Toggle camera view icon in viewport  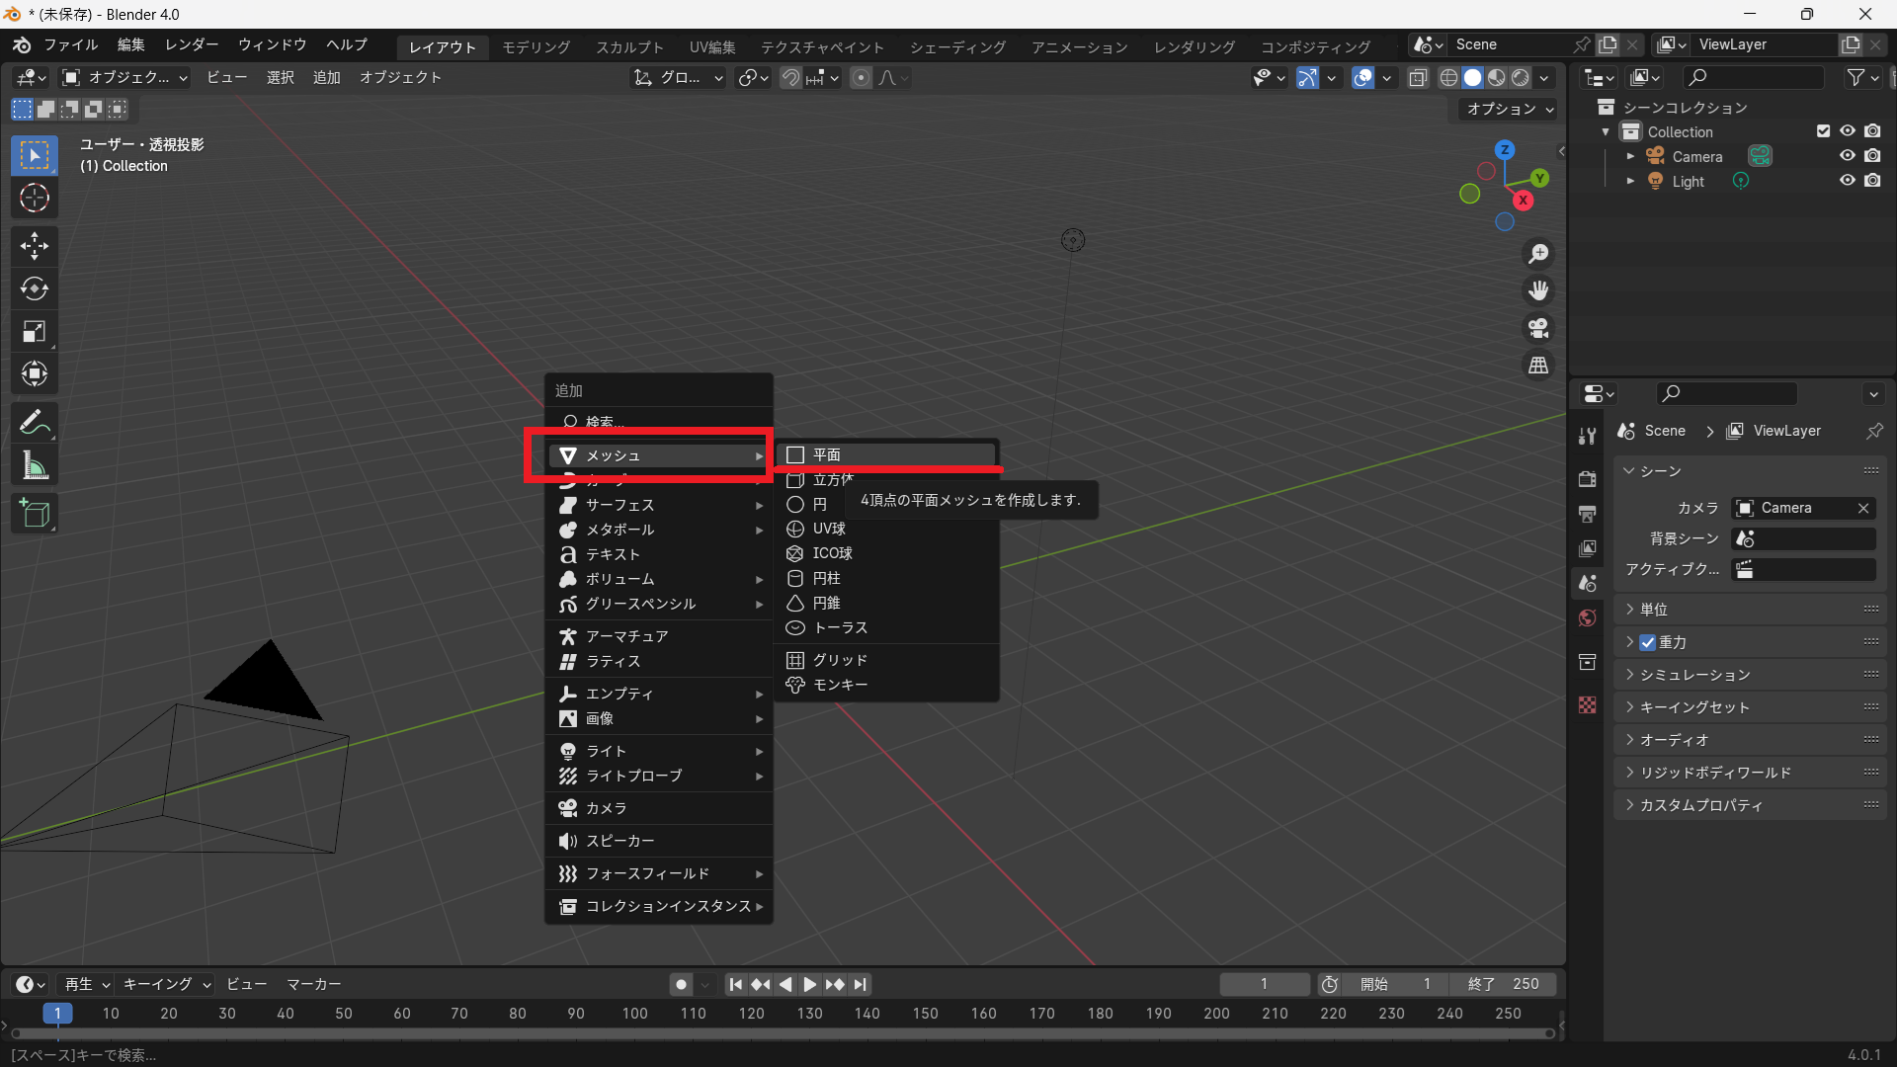pos(1538,328)
